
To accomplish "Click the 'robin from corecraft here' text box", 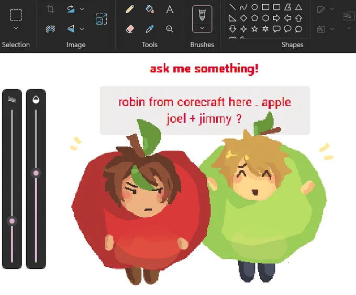I will pyautogui.click(x=205, y=111).
